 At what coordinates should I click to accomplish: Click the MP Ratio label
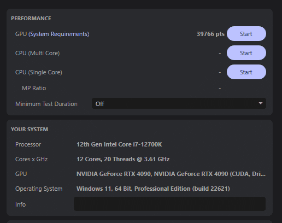[34, 88]
